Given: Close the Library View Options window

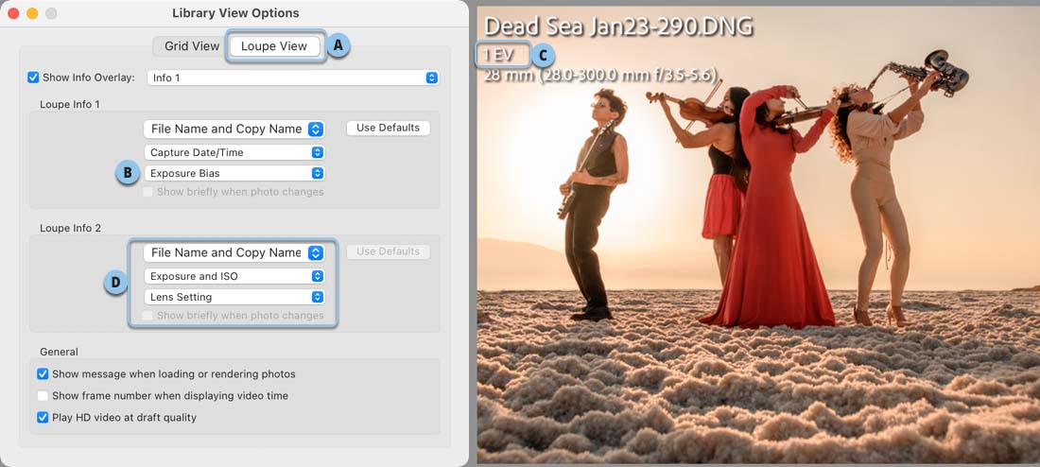Looking at the screenshot, I should 13,13.
